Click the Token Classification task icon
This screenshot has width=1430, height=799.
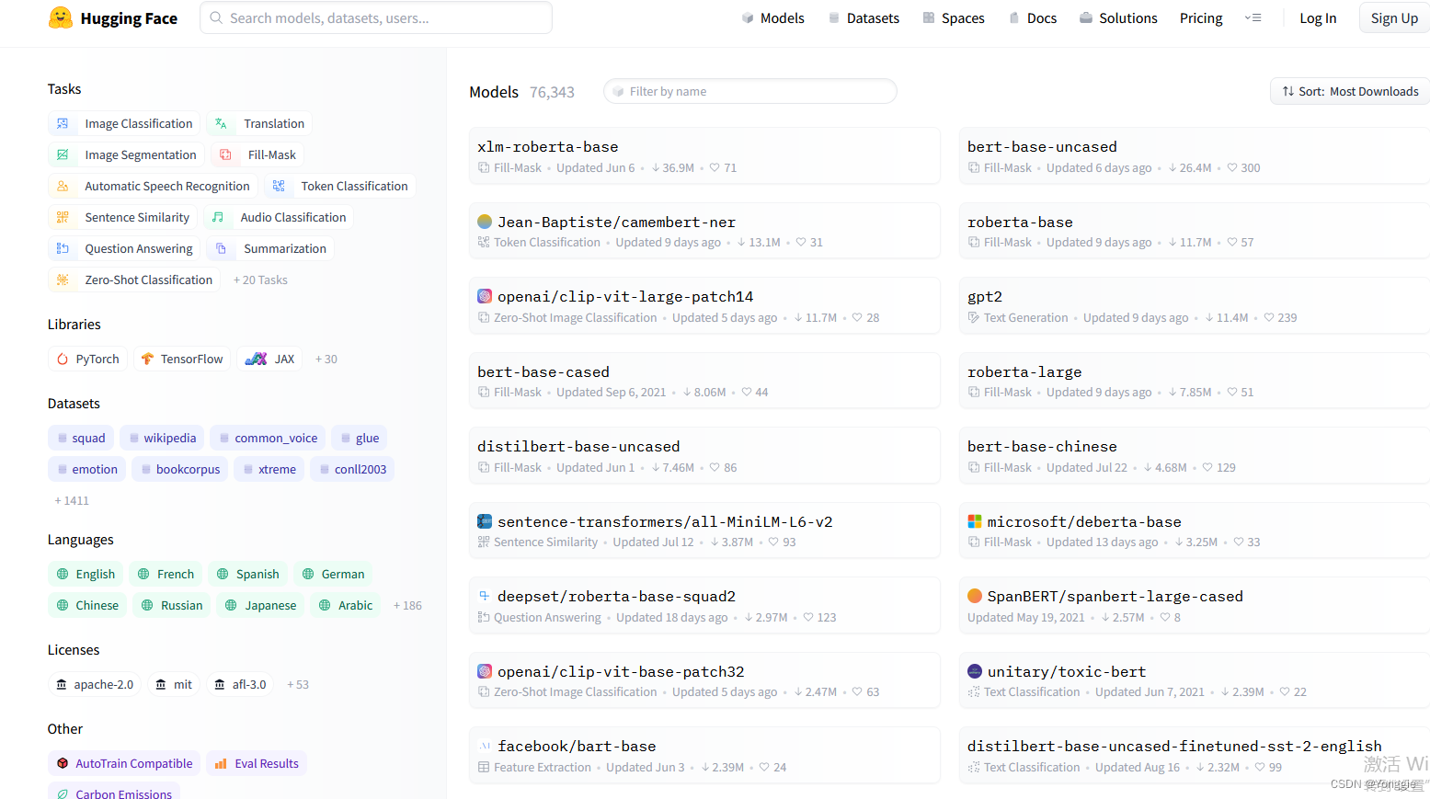279,186
